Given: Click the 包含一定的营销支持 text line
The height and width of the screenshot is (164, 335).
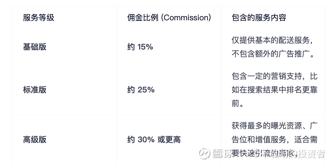Looking at the screenshot, I should click(270, 76).
